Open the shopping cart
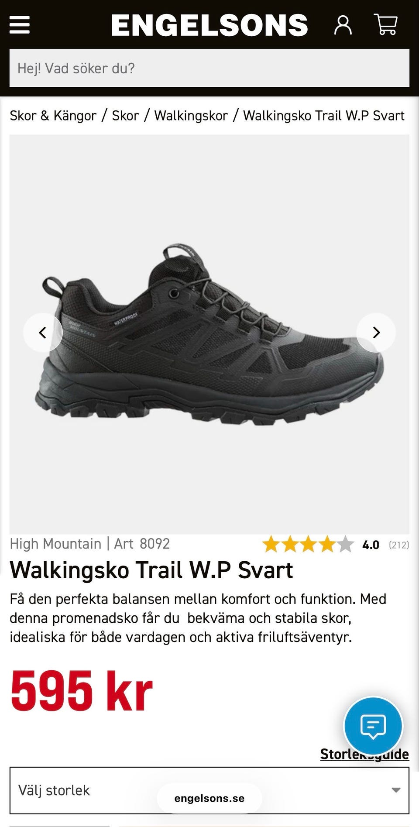Image resolution: width=419 pixels, height=827 pixels. point(386,24)
